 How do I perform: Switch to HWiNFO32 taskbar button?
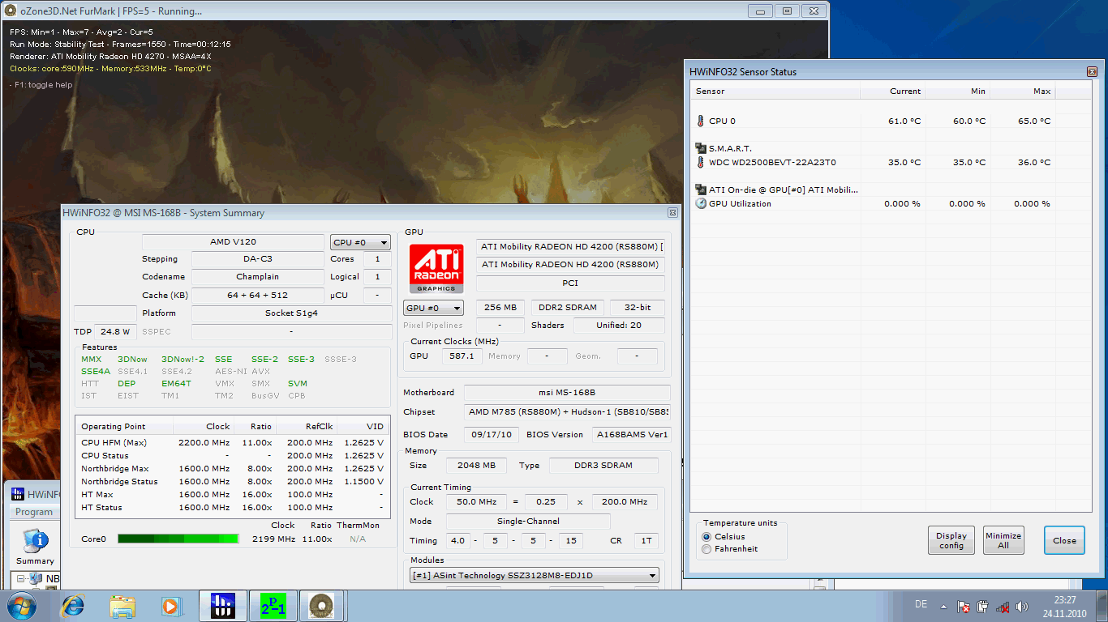coord(221,606)
